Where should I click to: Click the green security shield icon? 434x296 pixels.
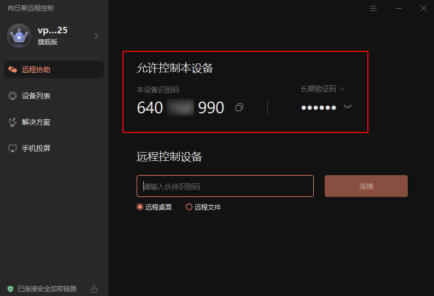10,289
